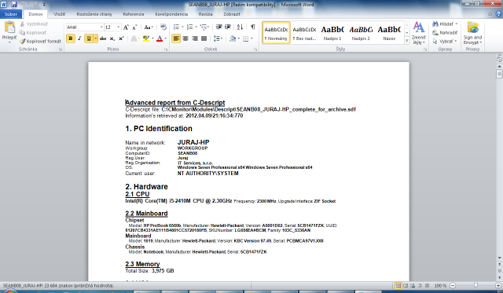Open Change Case Aa dropdown
This screenshot has width=503, height=293.
[149, 27]
